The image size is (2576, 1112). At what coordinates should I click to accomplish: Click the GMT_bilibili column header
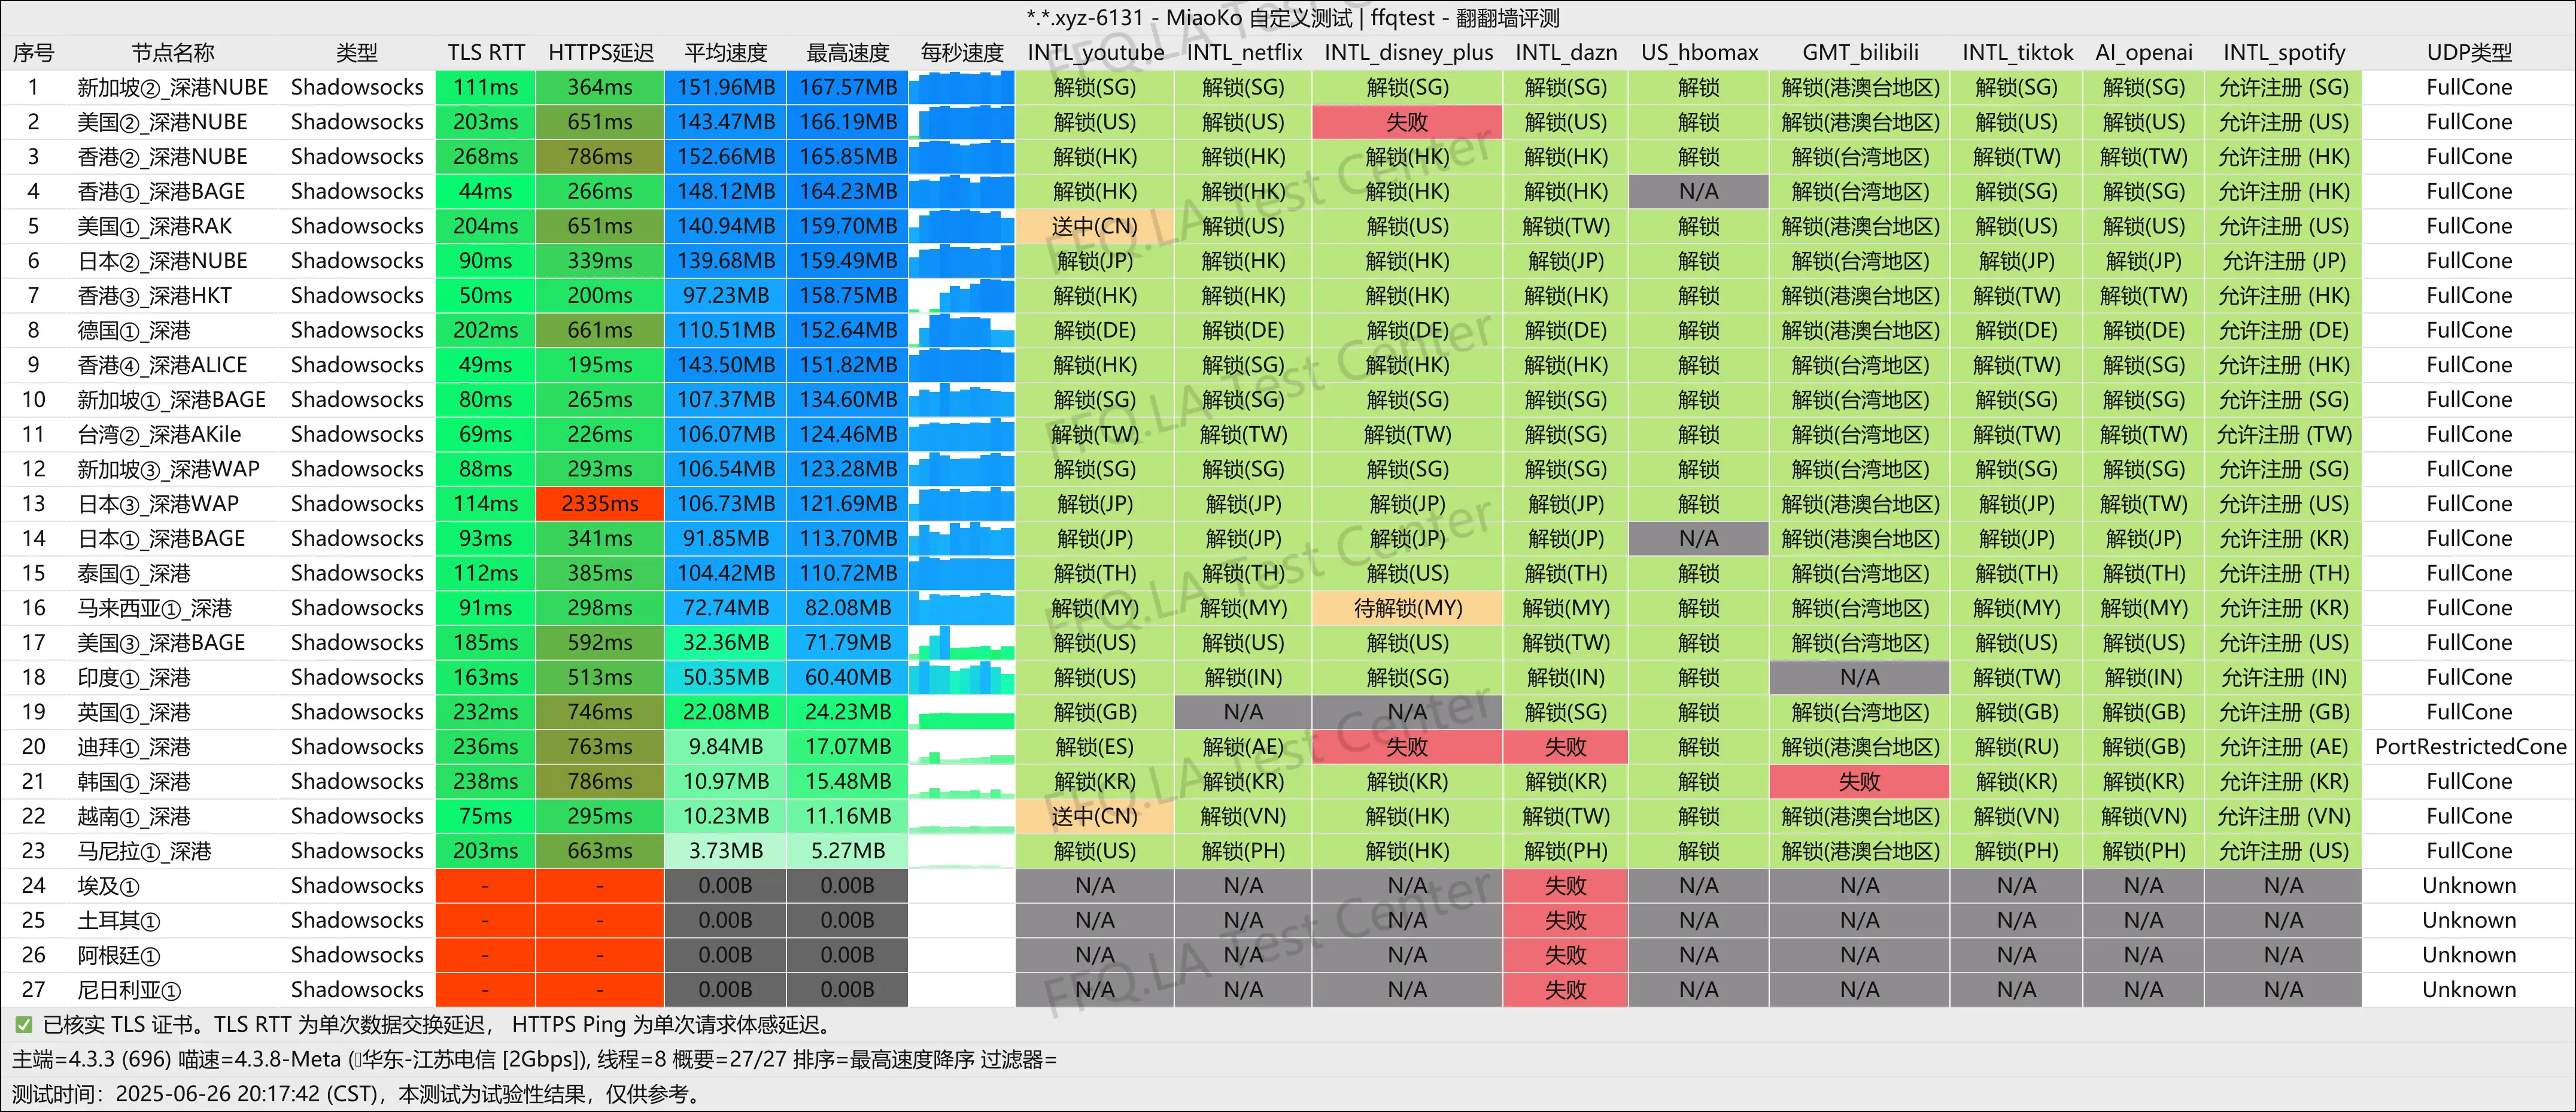[x=1860, y=53]
